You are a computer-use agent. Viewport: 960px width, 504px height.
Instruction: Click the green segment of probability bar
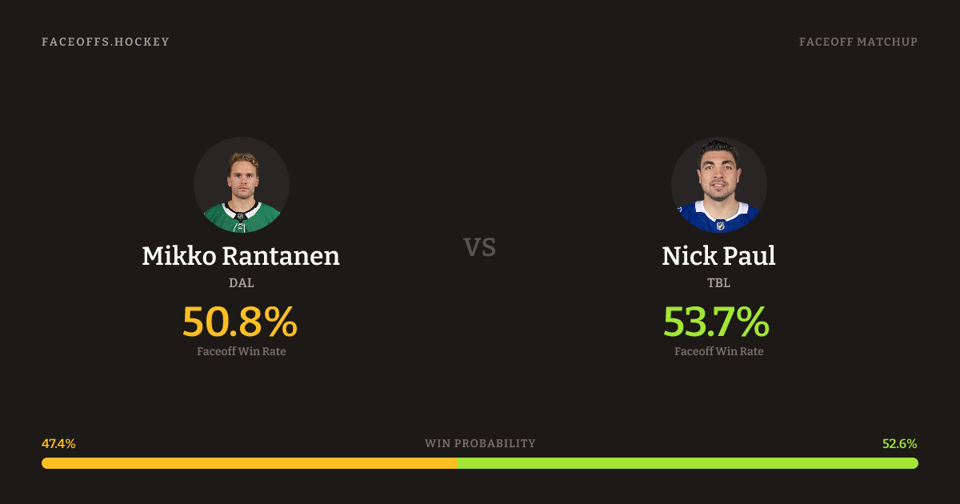(x=688, y=463)
